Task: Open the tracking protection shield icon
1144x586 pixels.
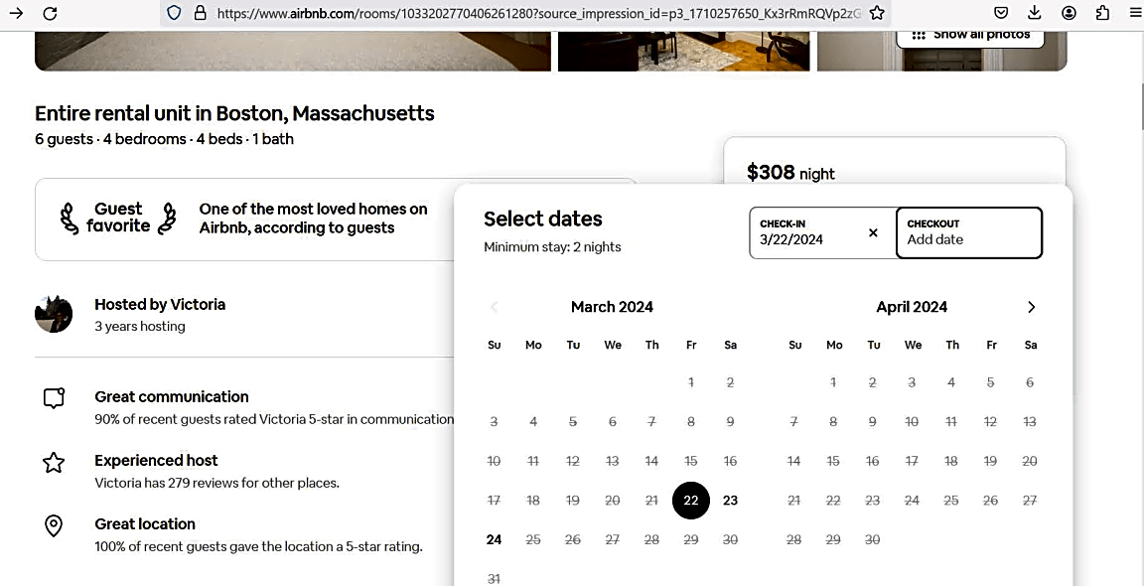Action: point(174,13)
